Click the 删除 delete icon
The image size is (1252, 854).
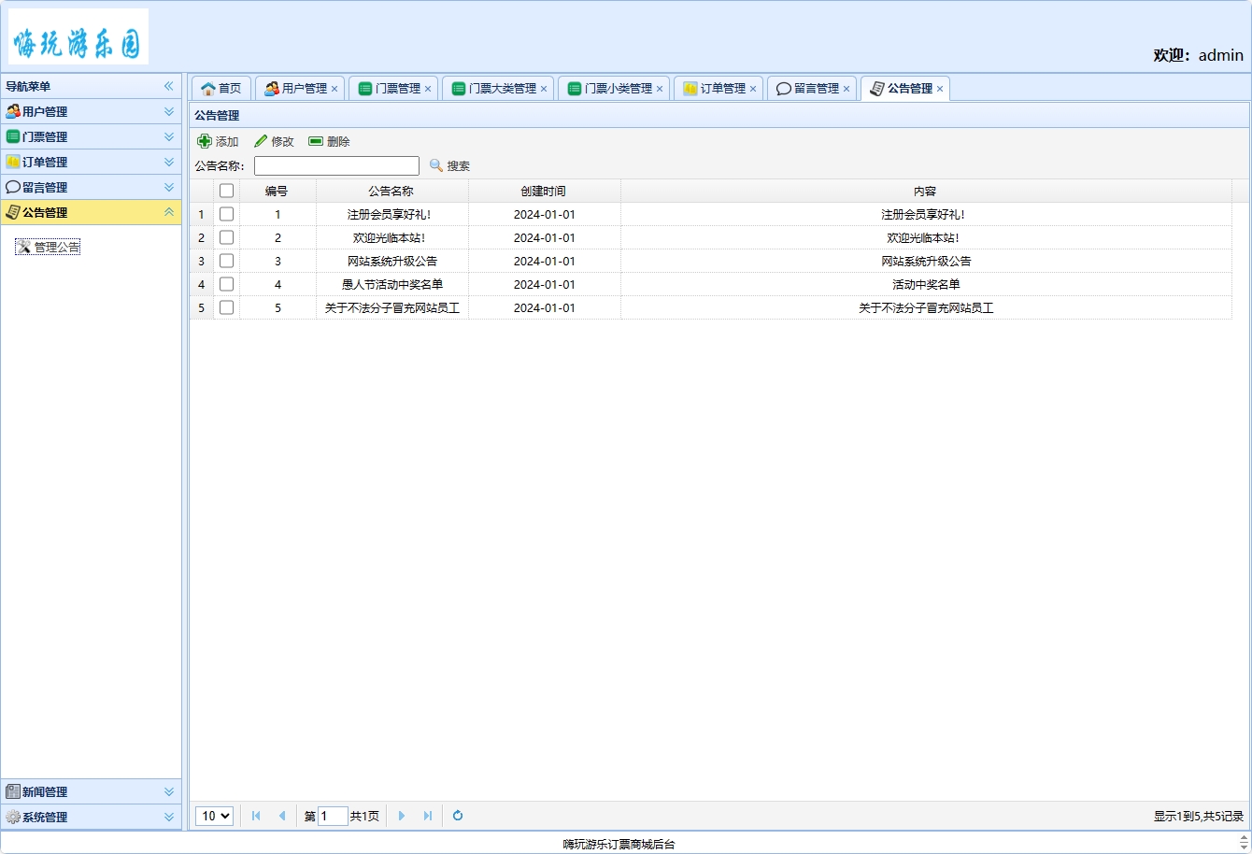pos(318,141)
